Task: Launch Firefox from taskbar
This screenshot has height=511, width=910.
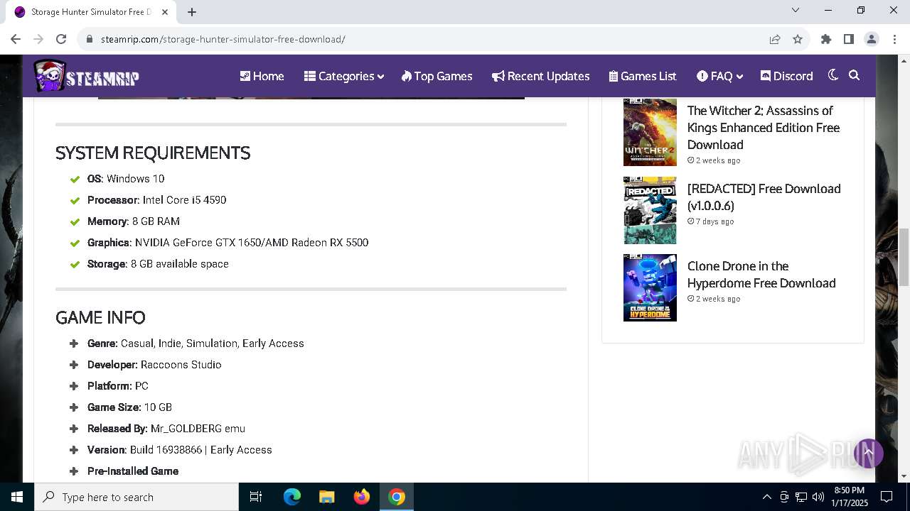Action: (362, 497)
